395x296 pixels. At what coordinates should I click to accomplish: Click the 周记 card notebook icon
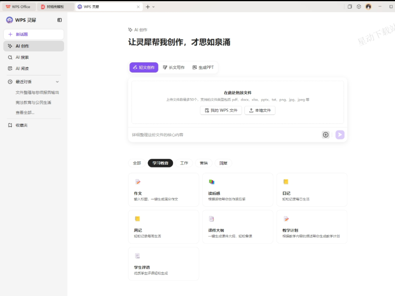coord(137,219)
